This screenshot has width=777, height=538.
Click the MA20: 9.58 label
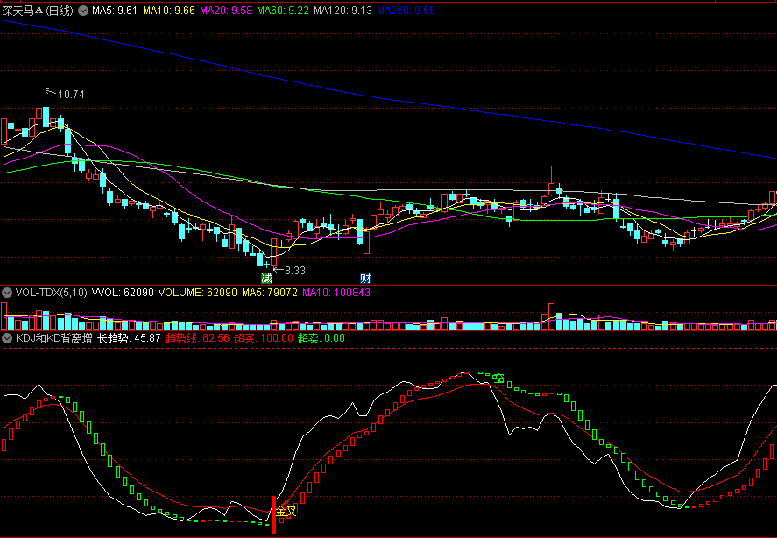click(x=226, y=11)
